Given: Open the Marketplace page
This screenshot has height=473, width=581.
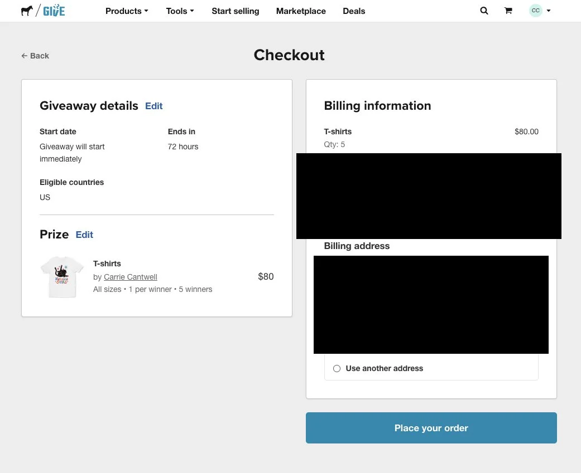Looking at the screenshot, I should (301, 11).
